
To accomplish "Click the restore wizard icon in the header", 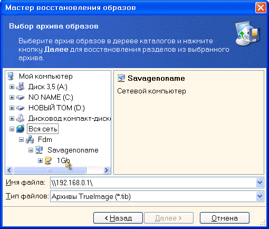I will [248, 34].
